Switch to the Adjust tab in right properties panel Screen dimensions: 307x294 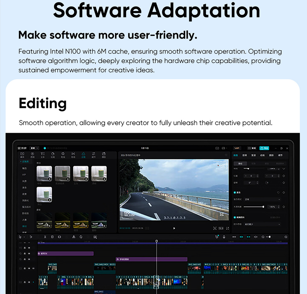[x=280, y=155]
